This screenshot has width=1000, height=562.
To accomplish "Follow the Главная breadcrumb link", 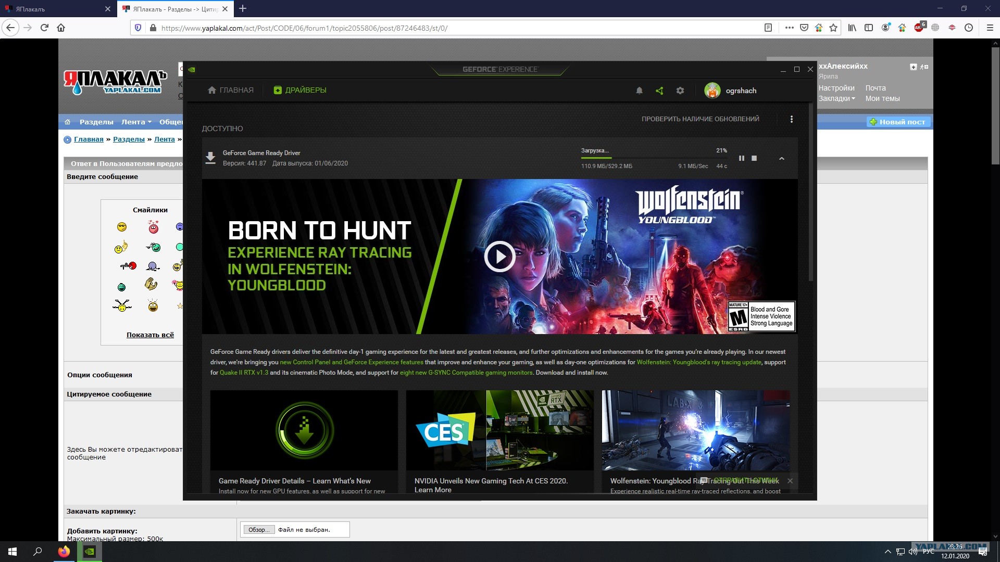I will (x=89, y=139).
